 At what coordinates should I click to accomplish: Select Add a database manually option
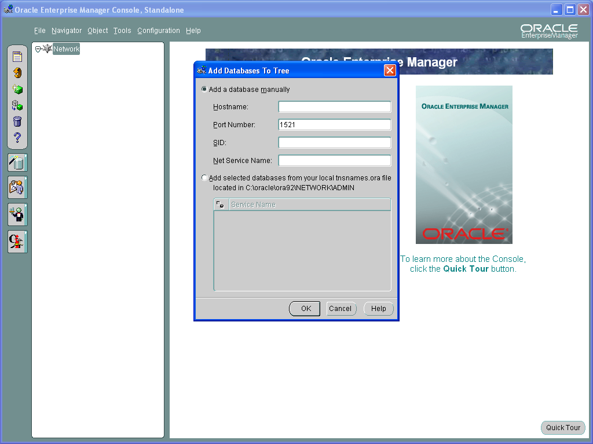pos(204,90)
